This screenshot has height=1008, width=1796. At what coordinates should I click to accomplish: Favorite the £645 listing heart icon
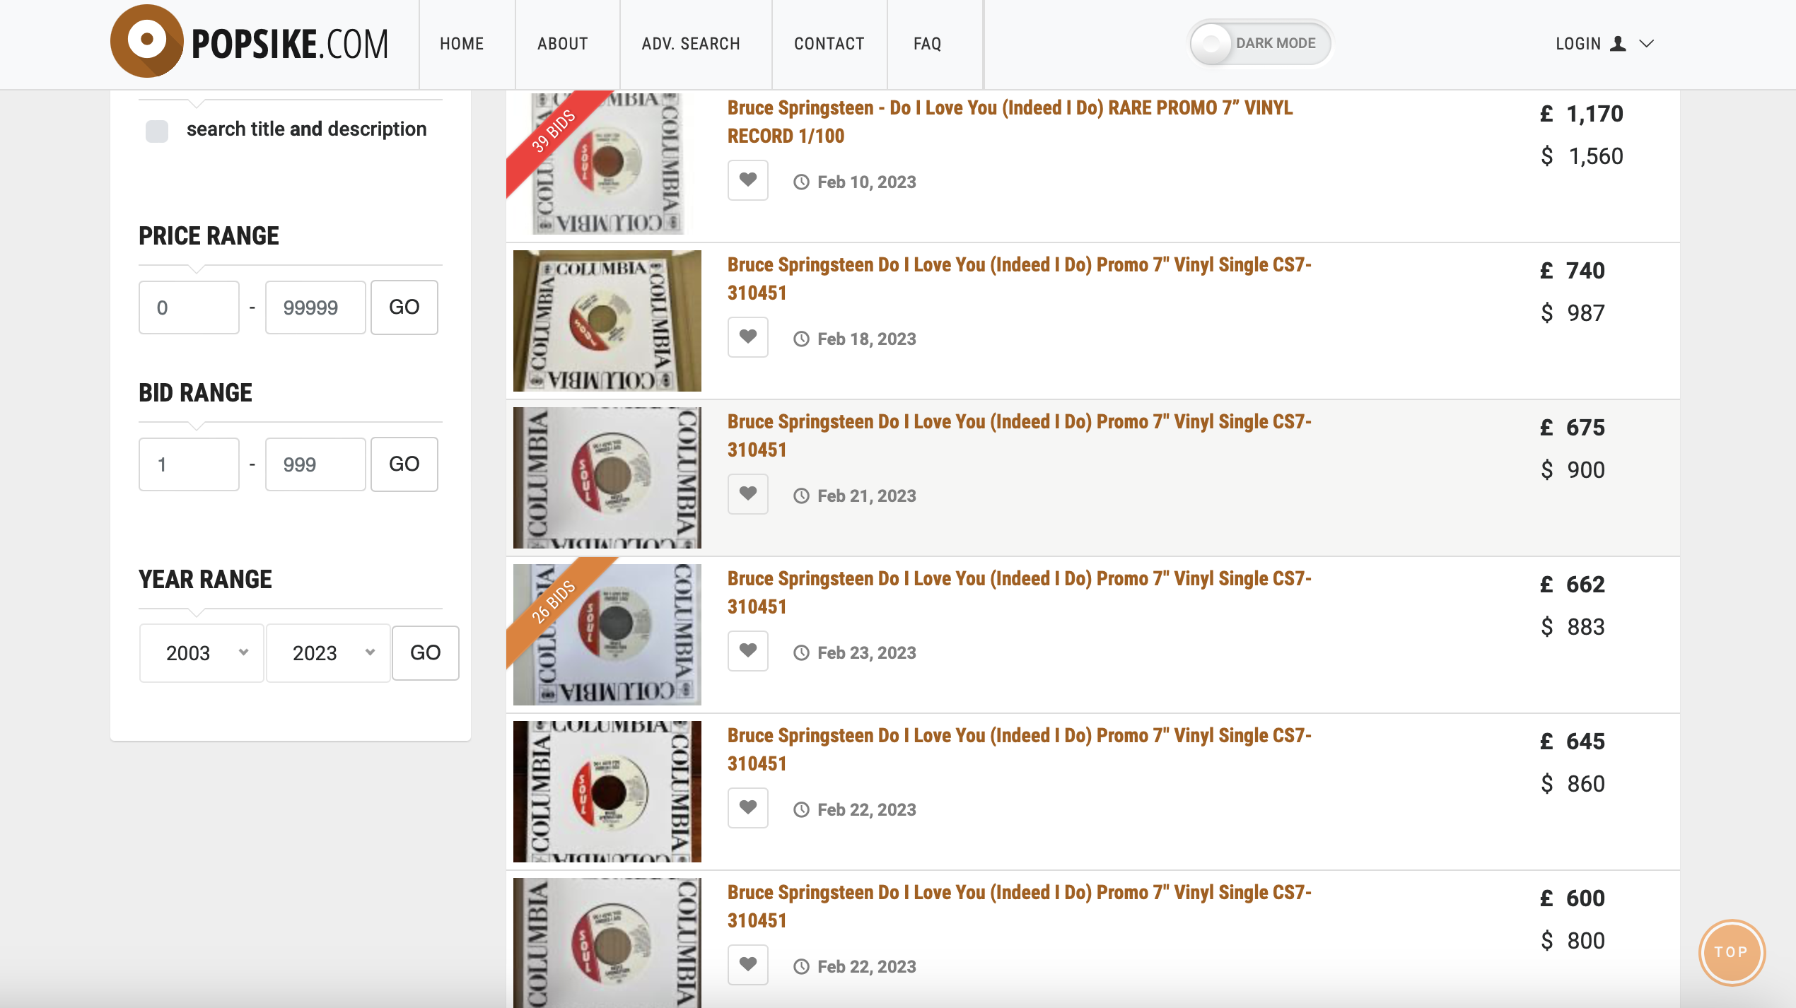coord(748,808)
